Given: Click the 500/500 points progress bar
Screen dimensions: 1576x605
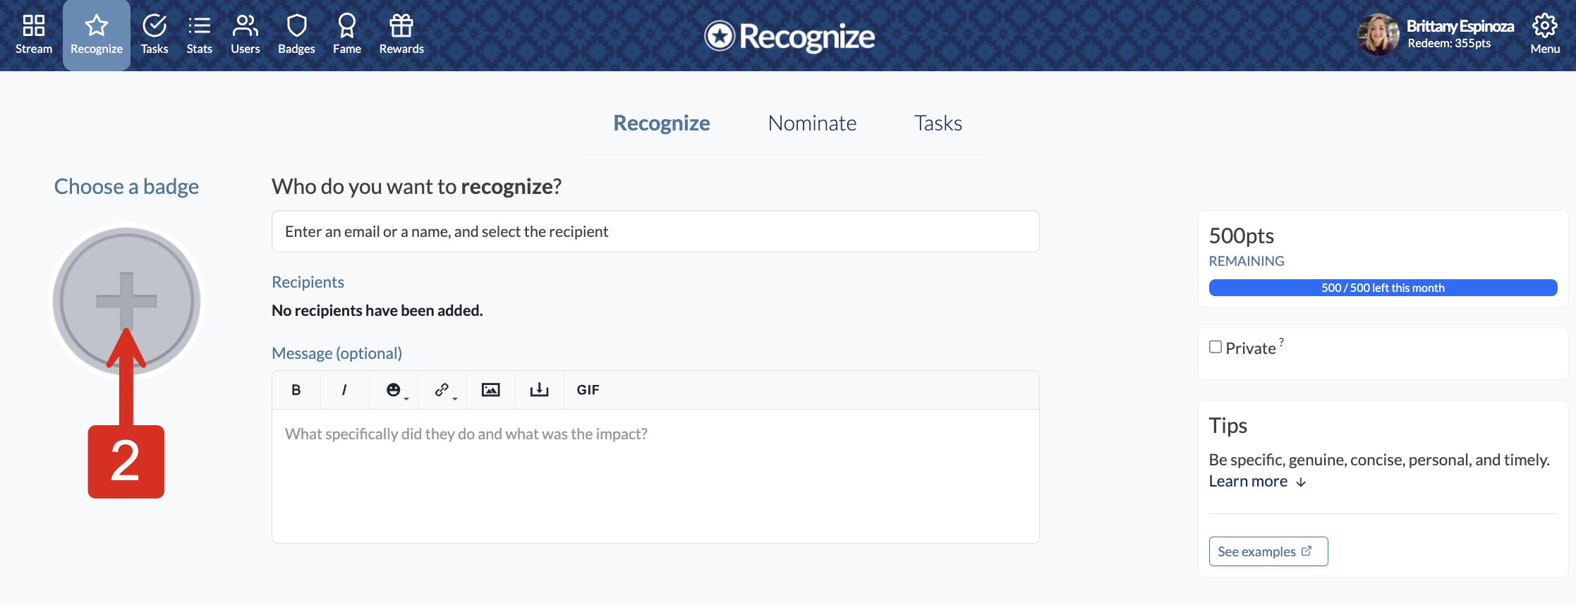Looking at the screenshot, I should [x=1383, y=288].
